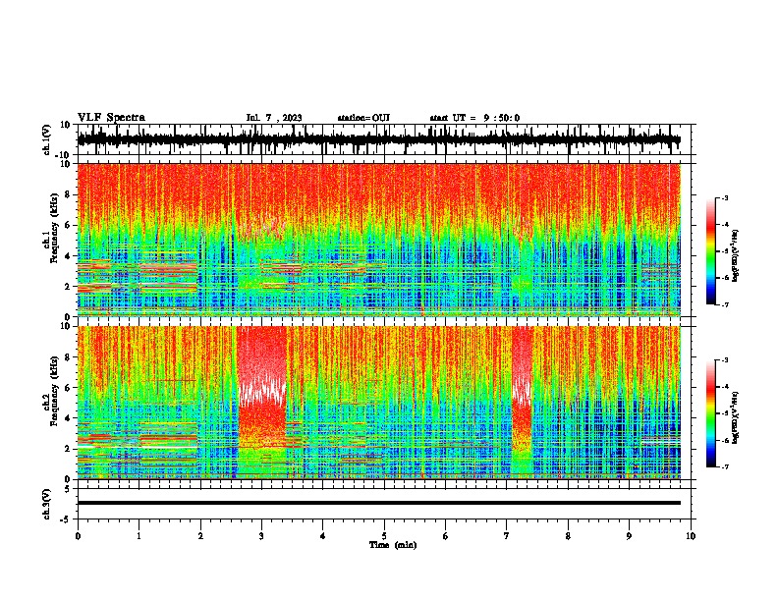Click the time axis tick label "9"
This screenshot has width=778, height=601.
tap(629, 536)
